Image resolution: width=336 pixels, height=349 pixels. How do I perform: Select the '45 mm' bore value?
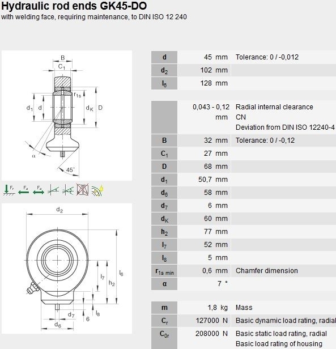pos(216,57)
